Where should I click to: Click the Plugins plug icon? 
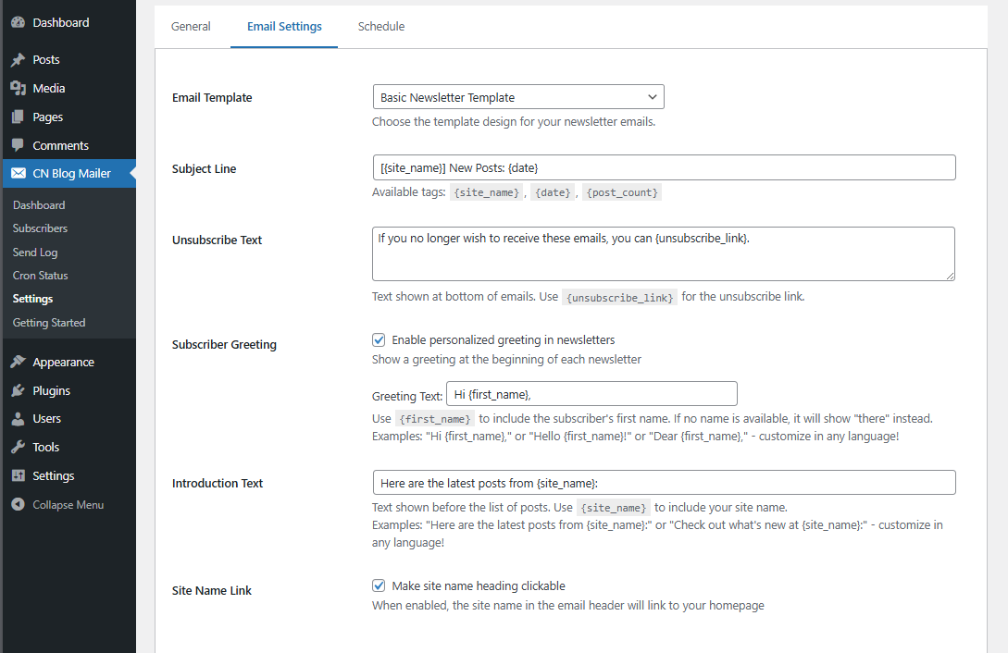click(x=19, y=390)
